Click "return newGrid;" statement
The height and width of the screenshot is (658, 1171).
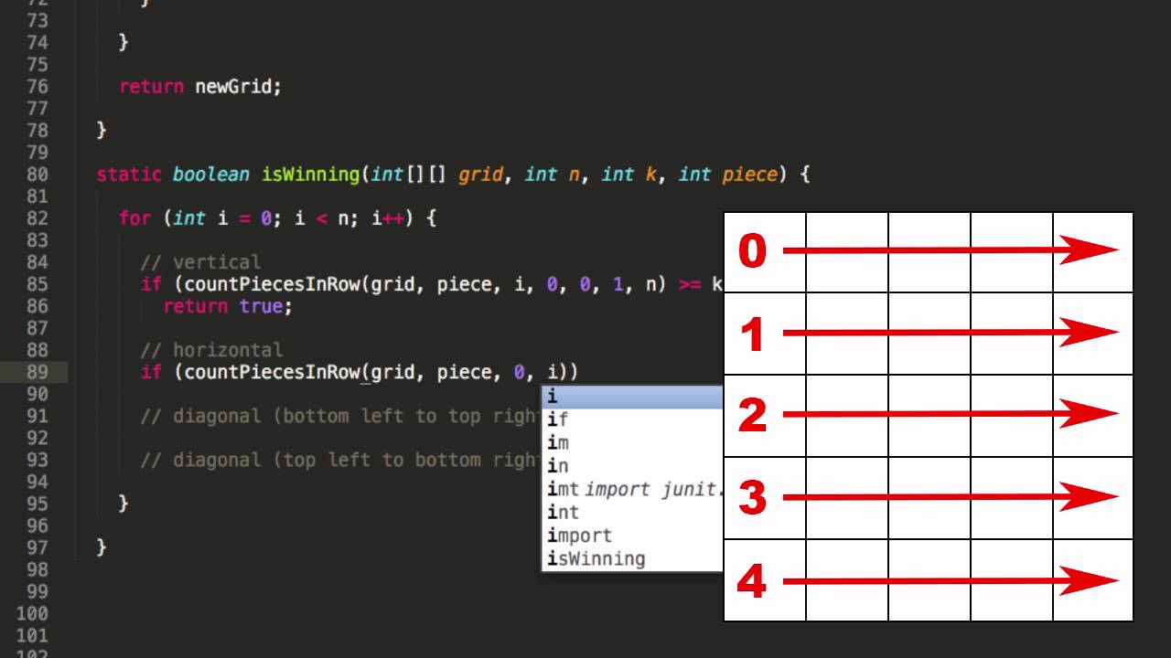click(x=200, y=87)
